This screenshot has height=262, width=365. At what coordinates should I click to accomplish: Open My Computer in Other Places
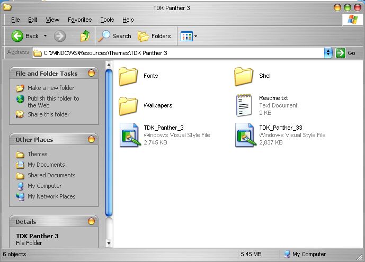[44, 186]
